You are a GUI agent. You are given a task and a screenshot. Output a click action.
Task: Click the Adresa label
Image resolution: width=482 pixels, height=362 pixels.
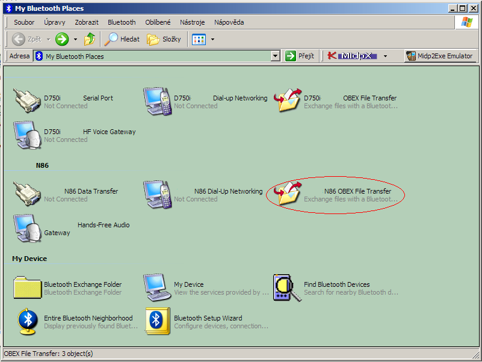(19, 56)
